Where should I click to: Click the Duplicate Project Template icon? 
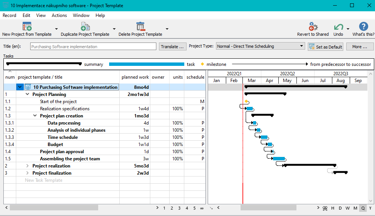[x=85, y=26]
